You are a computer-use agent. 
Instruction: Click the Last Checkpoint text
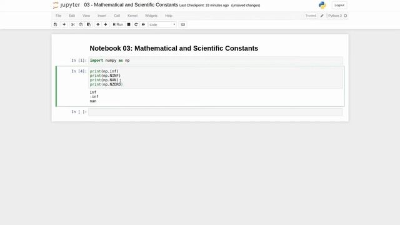point(204,6)
